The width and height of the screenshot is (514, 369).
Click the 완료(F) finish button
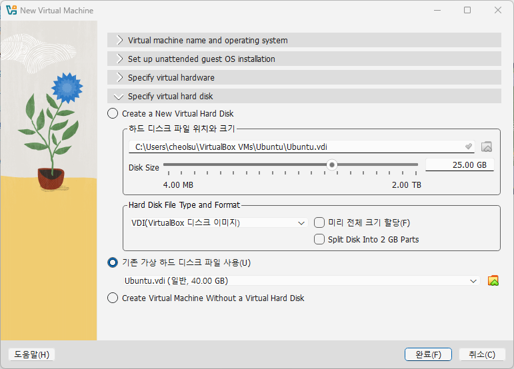pos(428,354)
